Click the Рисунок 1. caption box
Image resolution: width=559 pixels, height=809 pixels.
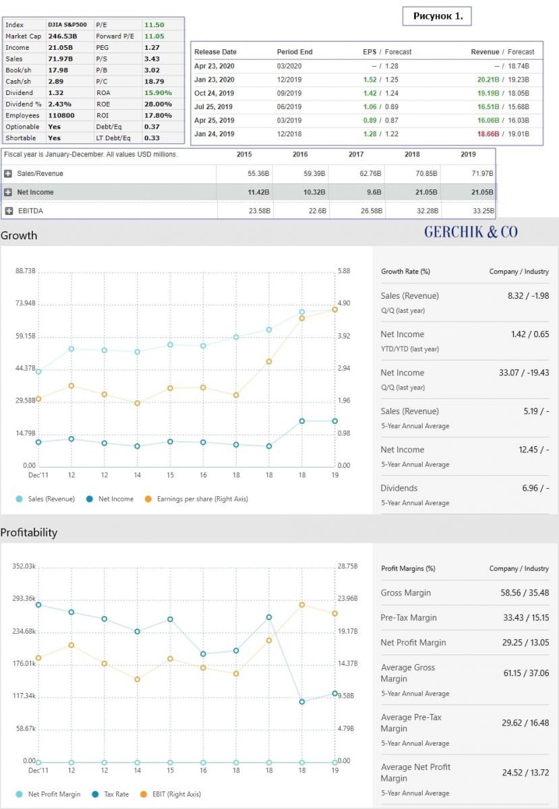(x=437, y=16)
